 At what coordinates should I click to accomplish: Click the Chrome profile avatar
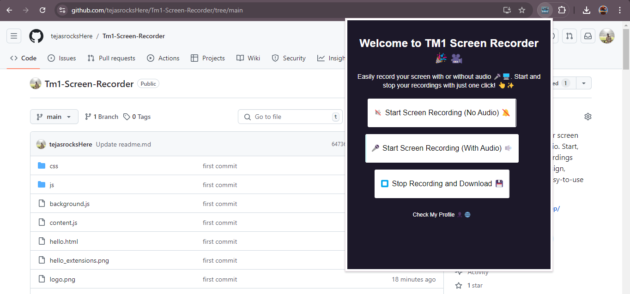tap(603, 10)
